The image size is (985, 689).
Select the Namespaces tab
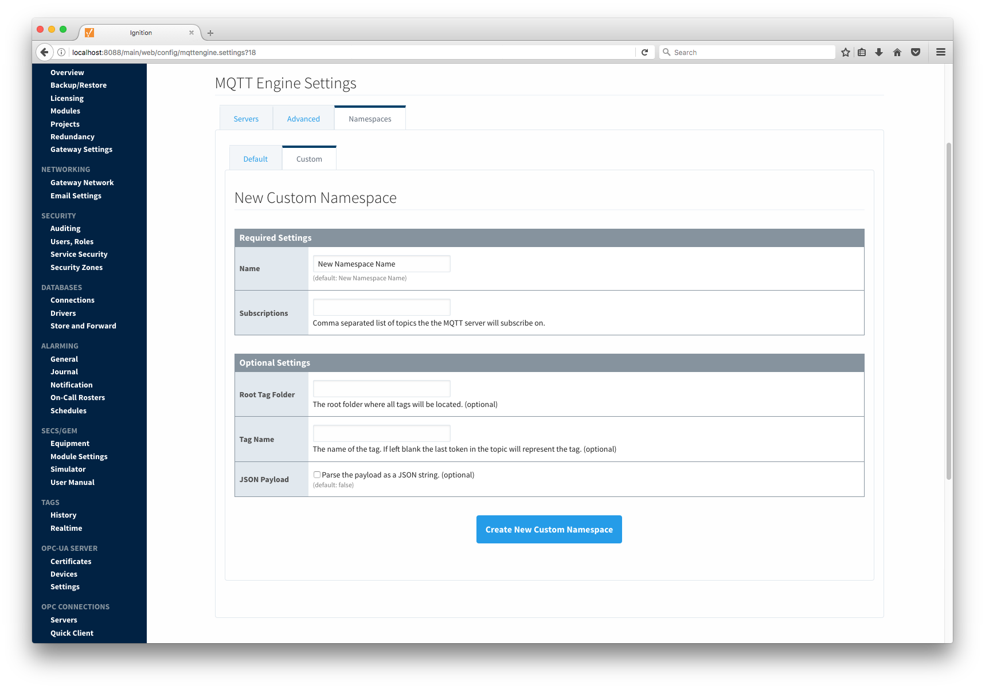click(x=370, y=119)
